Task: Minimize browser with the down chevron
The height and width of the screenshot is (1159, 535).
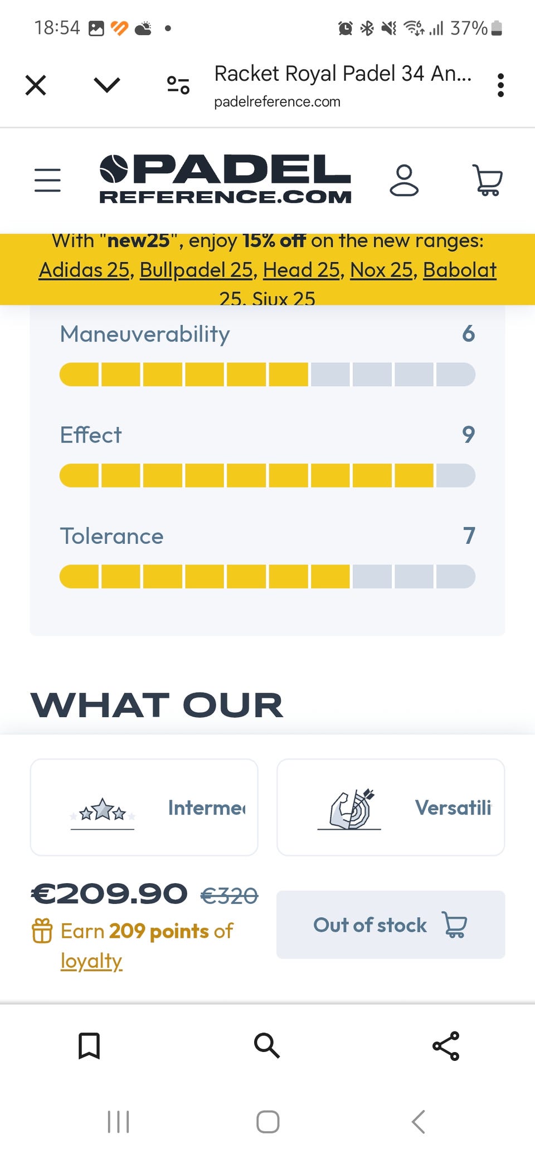Action: tap(107, 85)
